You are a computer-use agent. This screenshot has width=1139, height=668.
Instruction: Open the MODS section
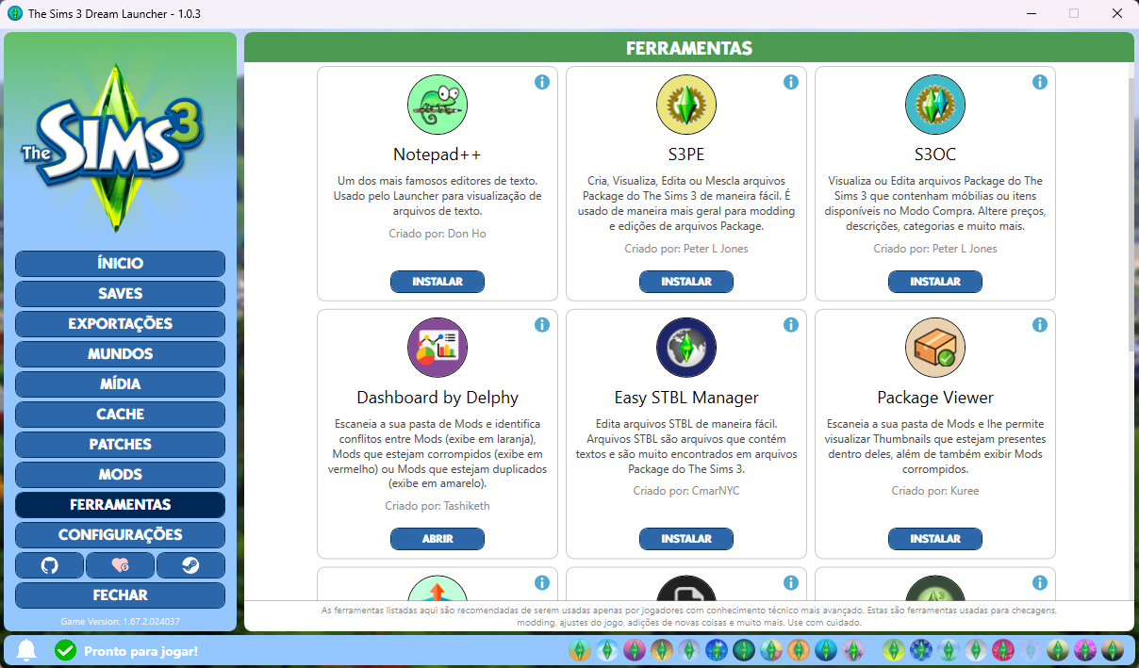click(120, 475)
